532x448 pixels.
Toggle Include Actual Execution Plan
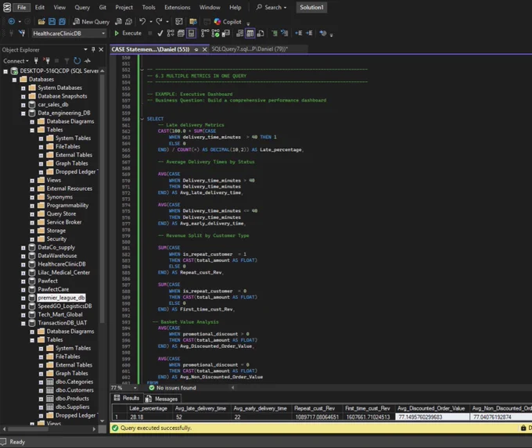[x=205, y=34]
